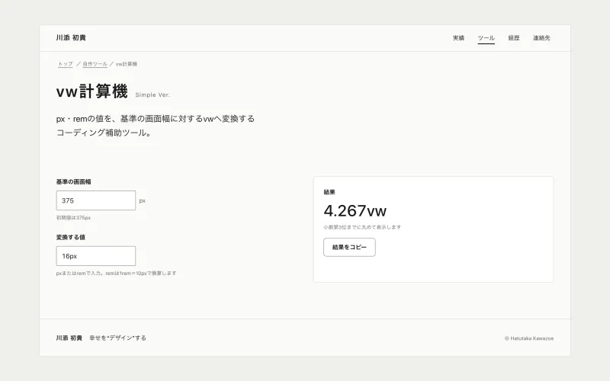Click the footer tagline 幸せを"デザイン"する

tap(117, 338)
